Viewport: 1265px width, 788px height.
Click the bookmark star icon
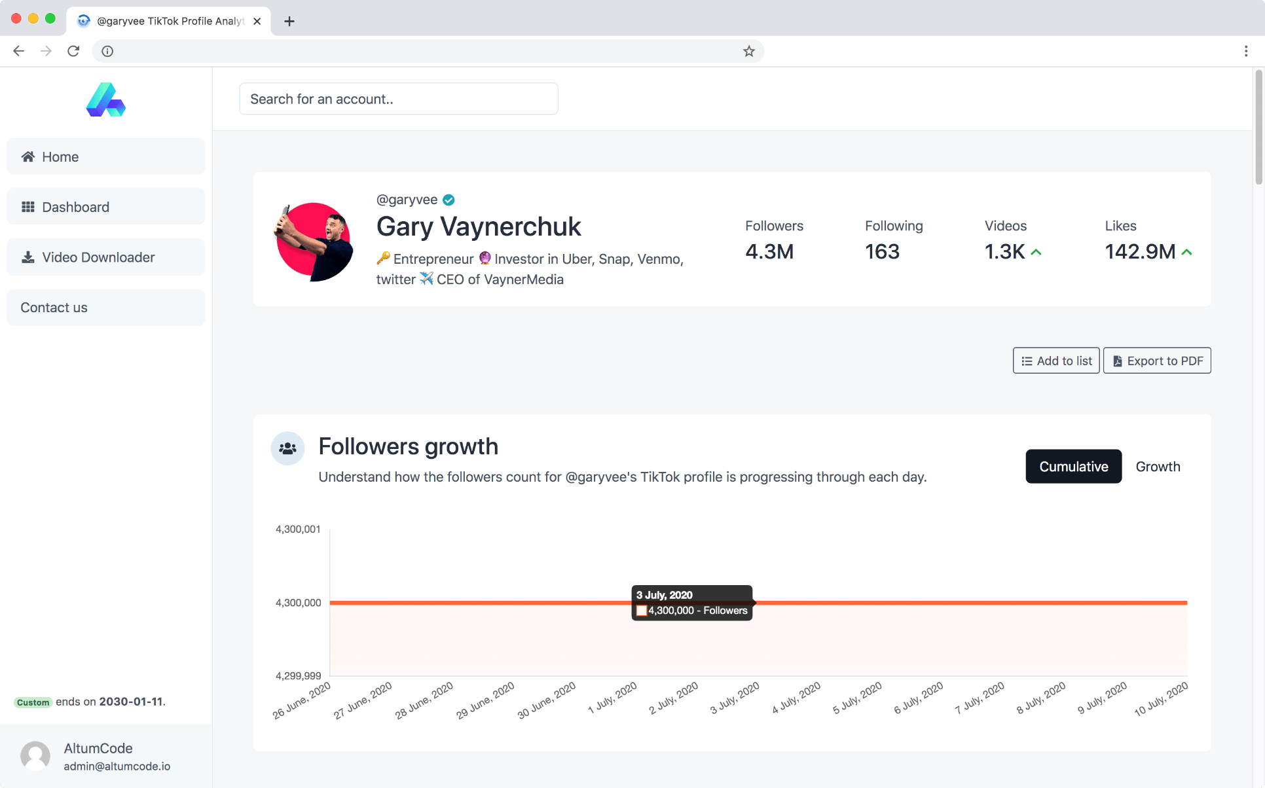[x=749, y=51]
